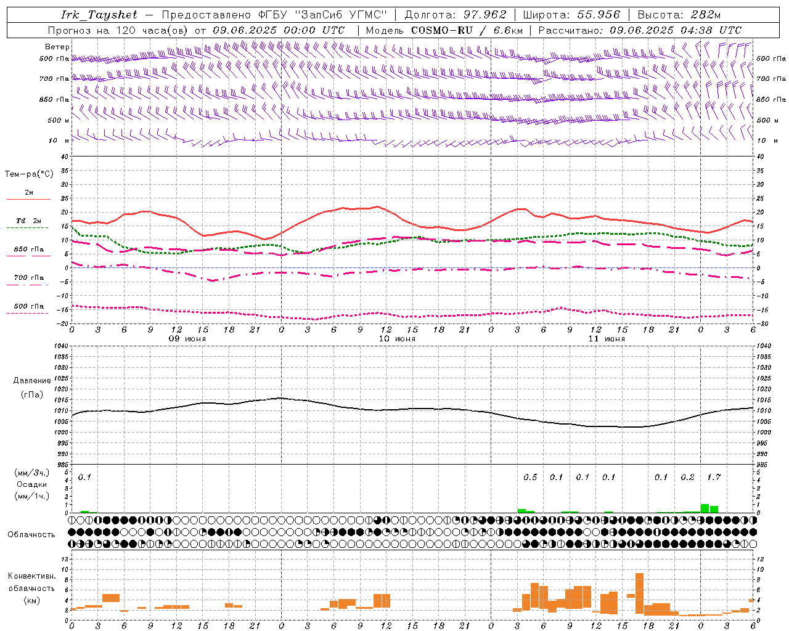Click the Осадки precipitation label
Screen dimensions: 789x631
31,484
